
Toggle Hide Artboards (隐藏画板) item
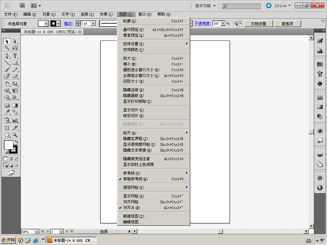(154, 96)
